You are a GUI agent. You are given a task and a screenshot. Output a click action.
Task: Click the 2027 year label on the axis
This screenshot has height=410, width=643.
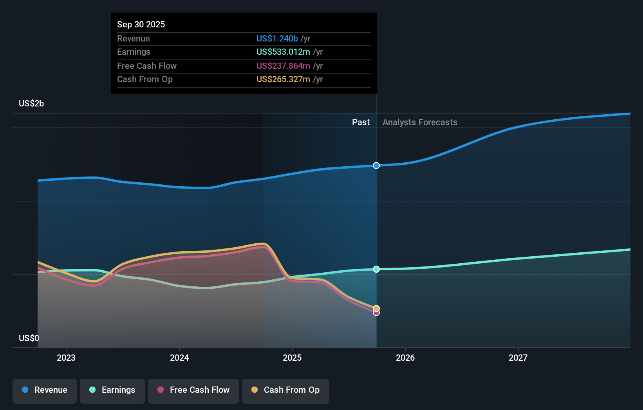coord(518,357)
